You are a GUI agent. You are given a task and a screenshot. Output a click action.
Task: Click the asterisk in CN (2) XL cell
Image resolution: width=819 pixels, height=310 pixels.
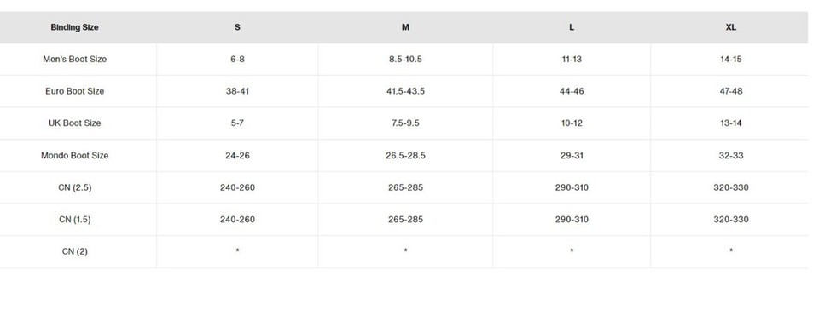[731, 251]
